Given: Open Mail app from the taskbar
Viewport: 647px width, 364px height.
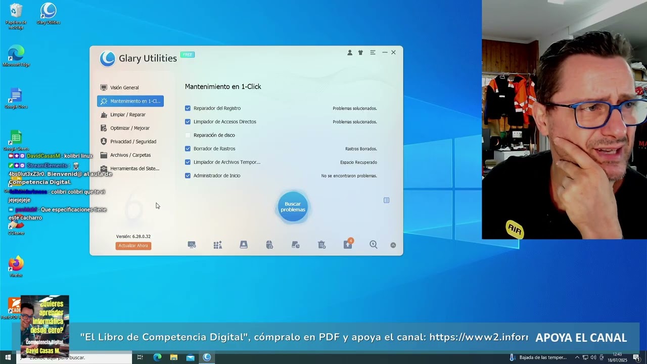Looking at the screenshot, I should (190, 357).
